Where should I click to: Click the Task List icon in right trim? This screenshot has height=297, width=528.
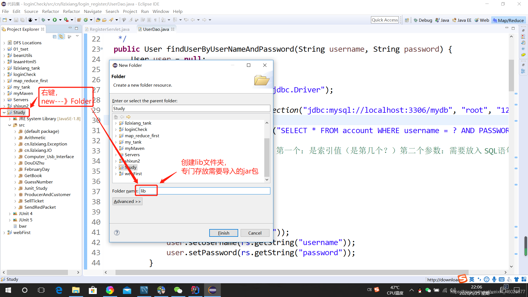[x=523, y=43]
